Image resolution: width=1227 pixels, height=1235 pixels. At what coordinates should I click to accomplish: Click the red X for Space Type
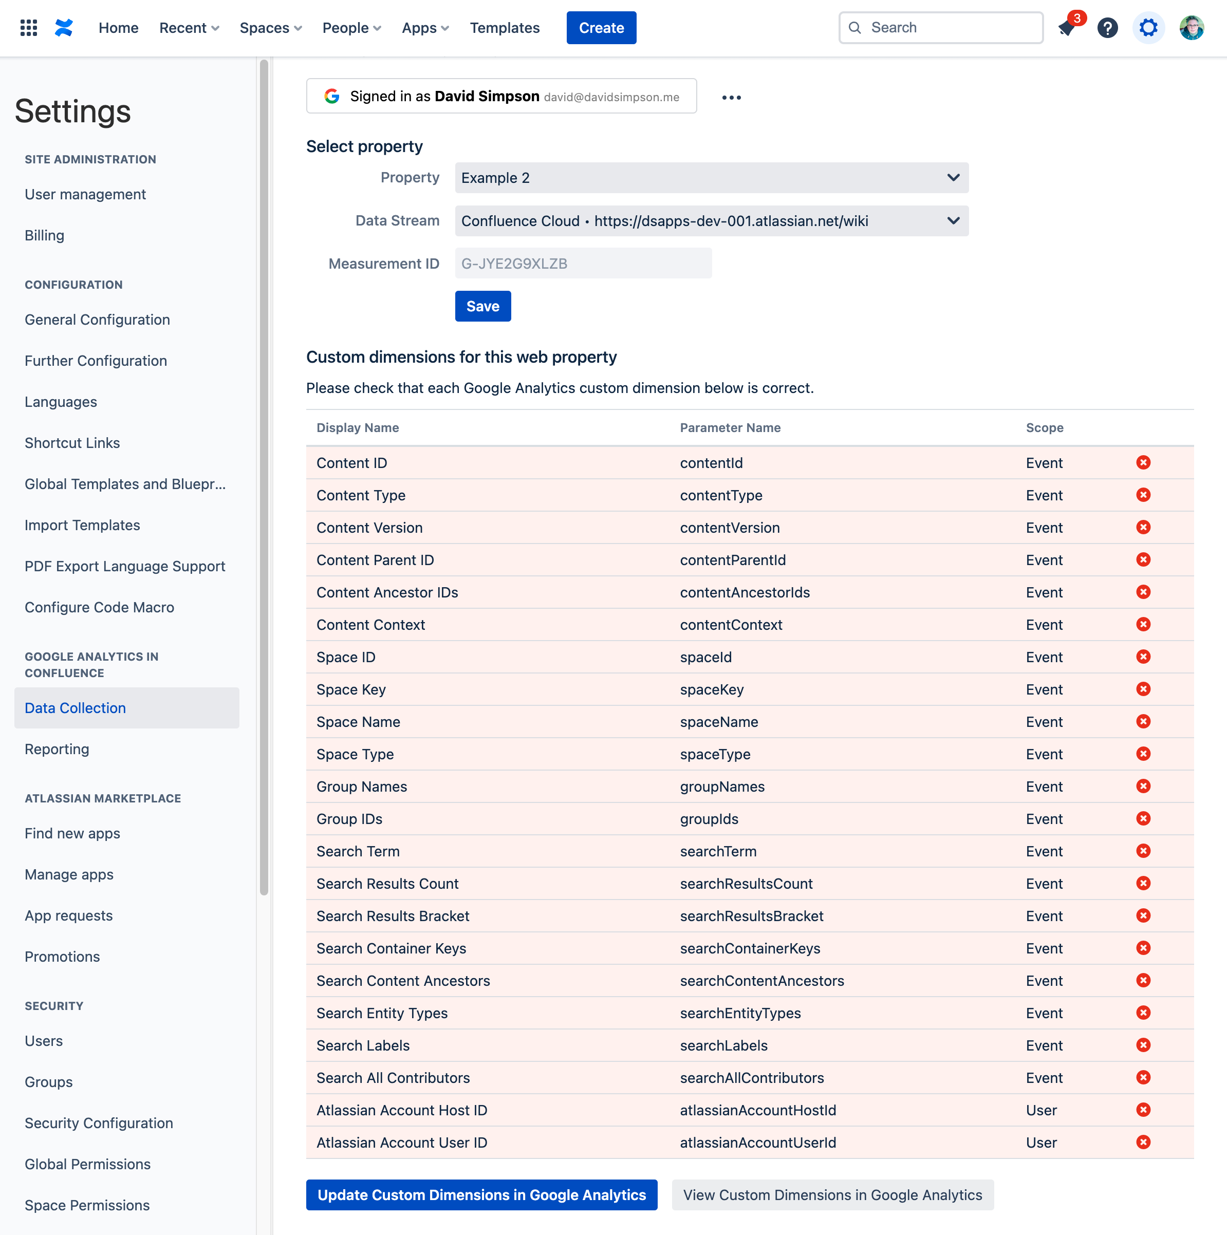click(x=1143, y=754)
